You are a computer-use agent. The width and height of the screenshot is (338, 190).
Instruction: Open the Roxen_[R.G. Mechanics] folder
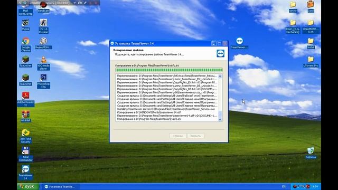(x=293, y=26)
